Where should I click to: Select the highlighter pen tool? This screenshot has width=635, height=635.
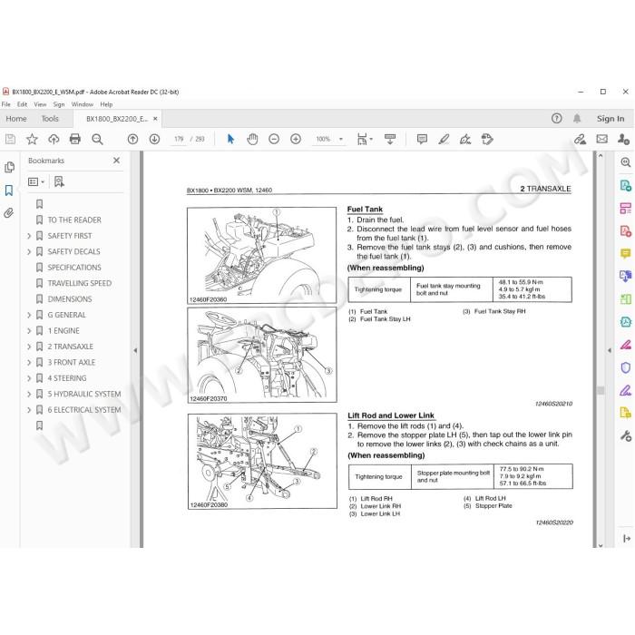(x=444, y=140)
